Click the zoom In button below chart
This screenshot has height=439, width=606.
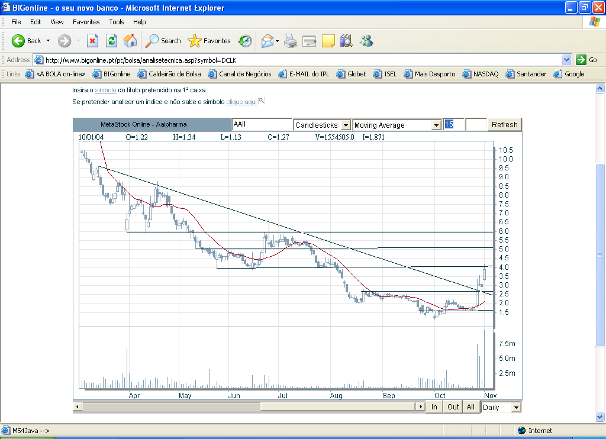(x=434, y=407)
